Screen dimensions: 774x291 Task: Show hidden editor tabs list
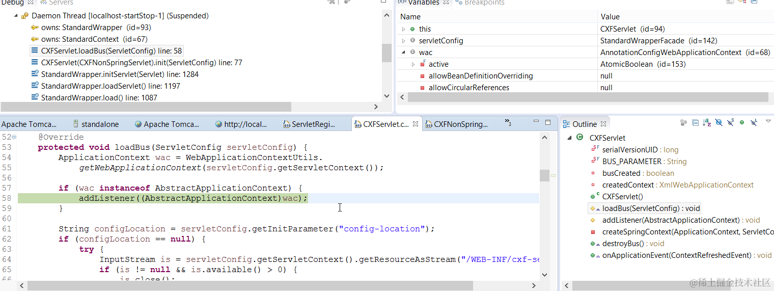pos(508,122)
